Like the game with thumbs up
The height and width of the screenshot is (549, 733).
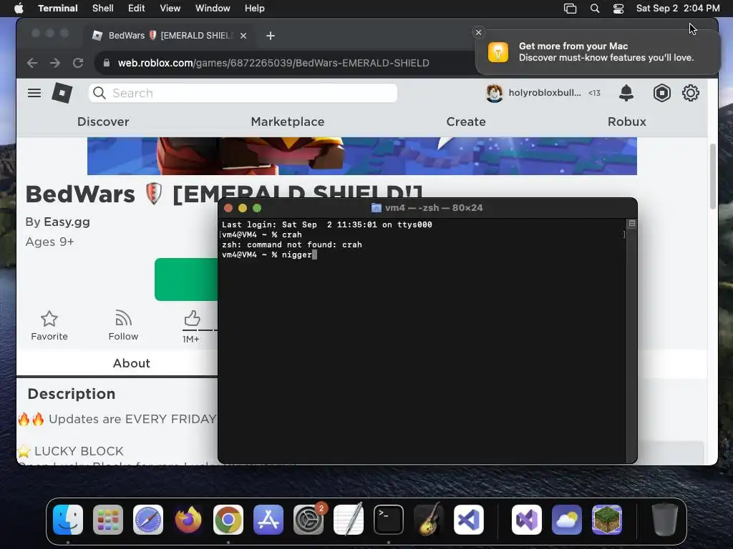192,318
